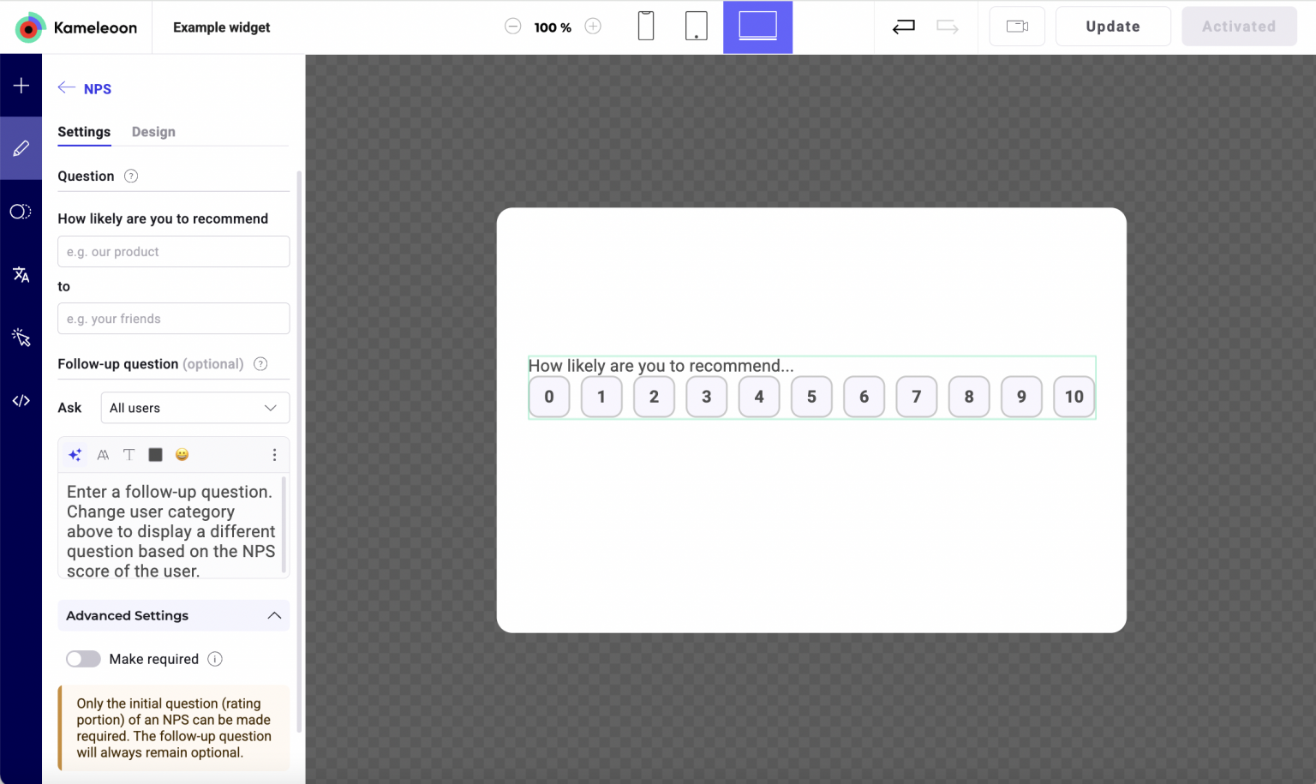Open the AI sparkle tool in editor
This screenshot has height=784, width=1316.
coord(75,455)
